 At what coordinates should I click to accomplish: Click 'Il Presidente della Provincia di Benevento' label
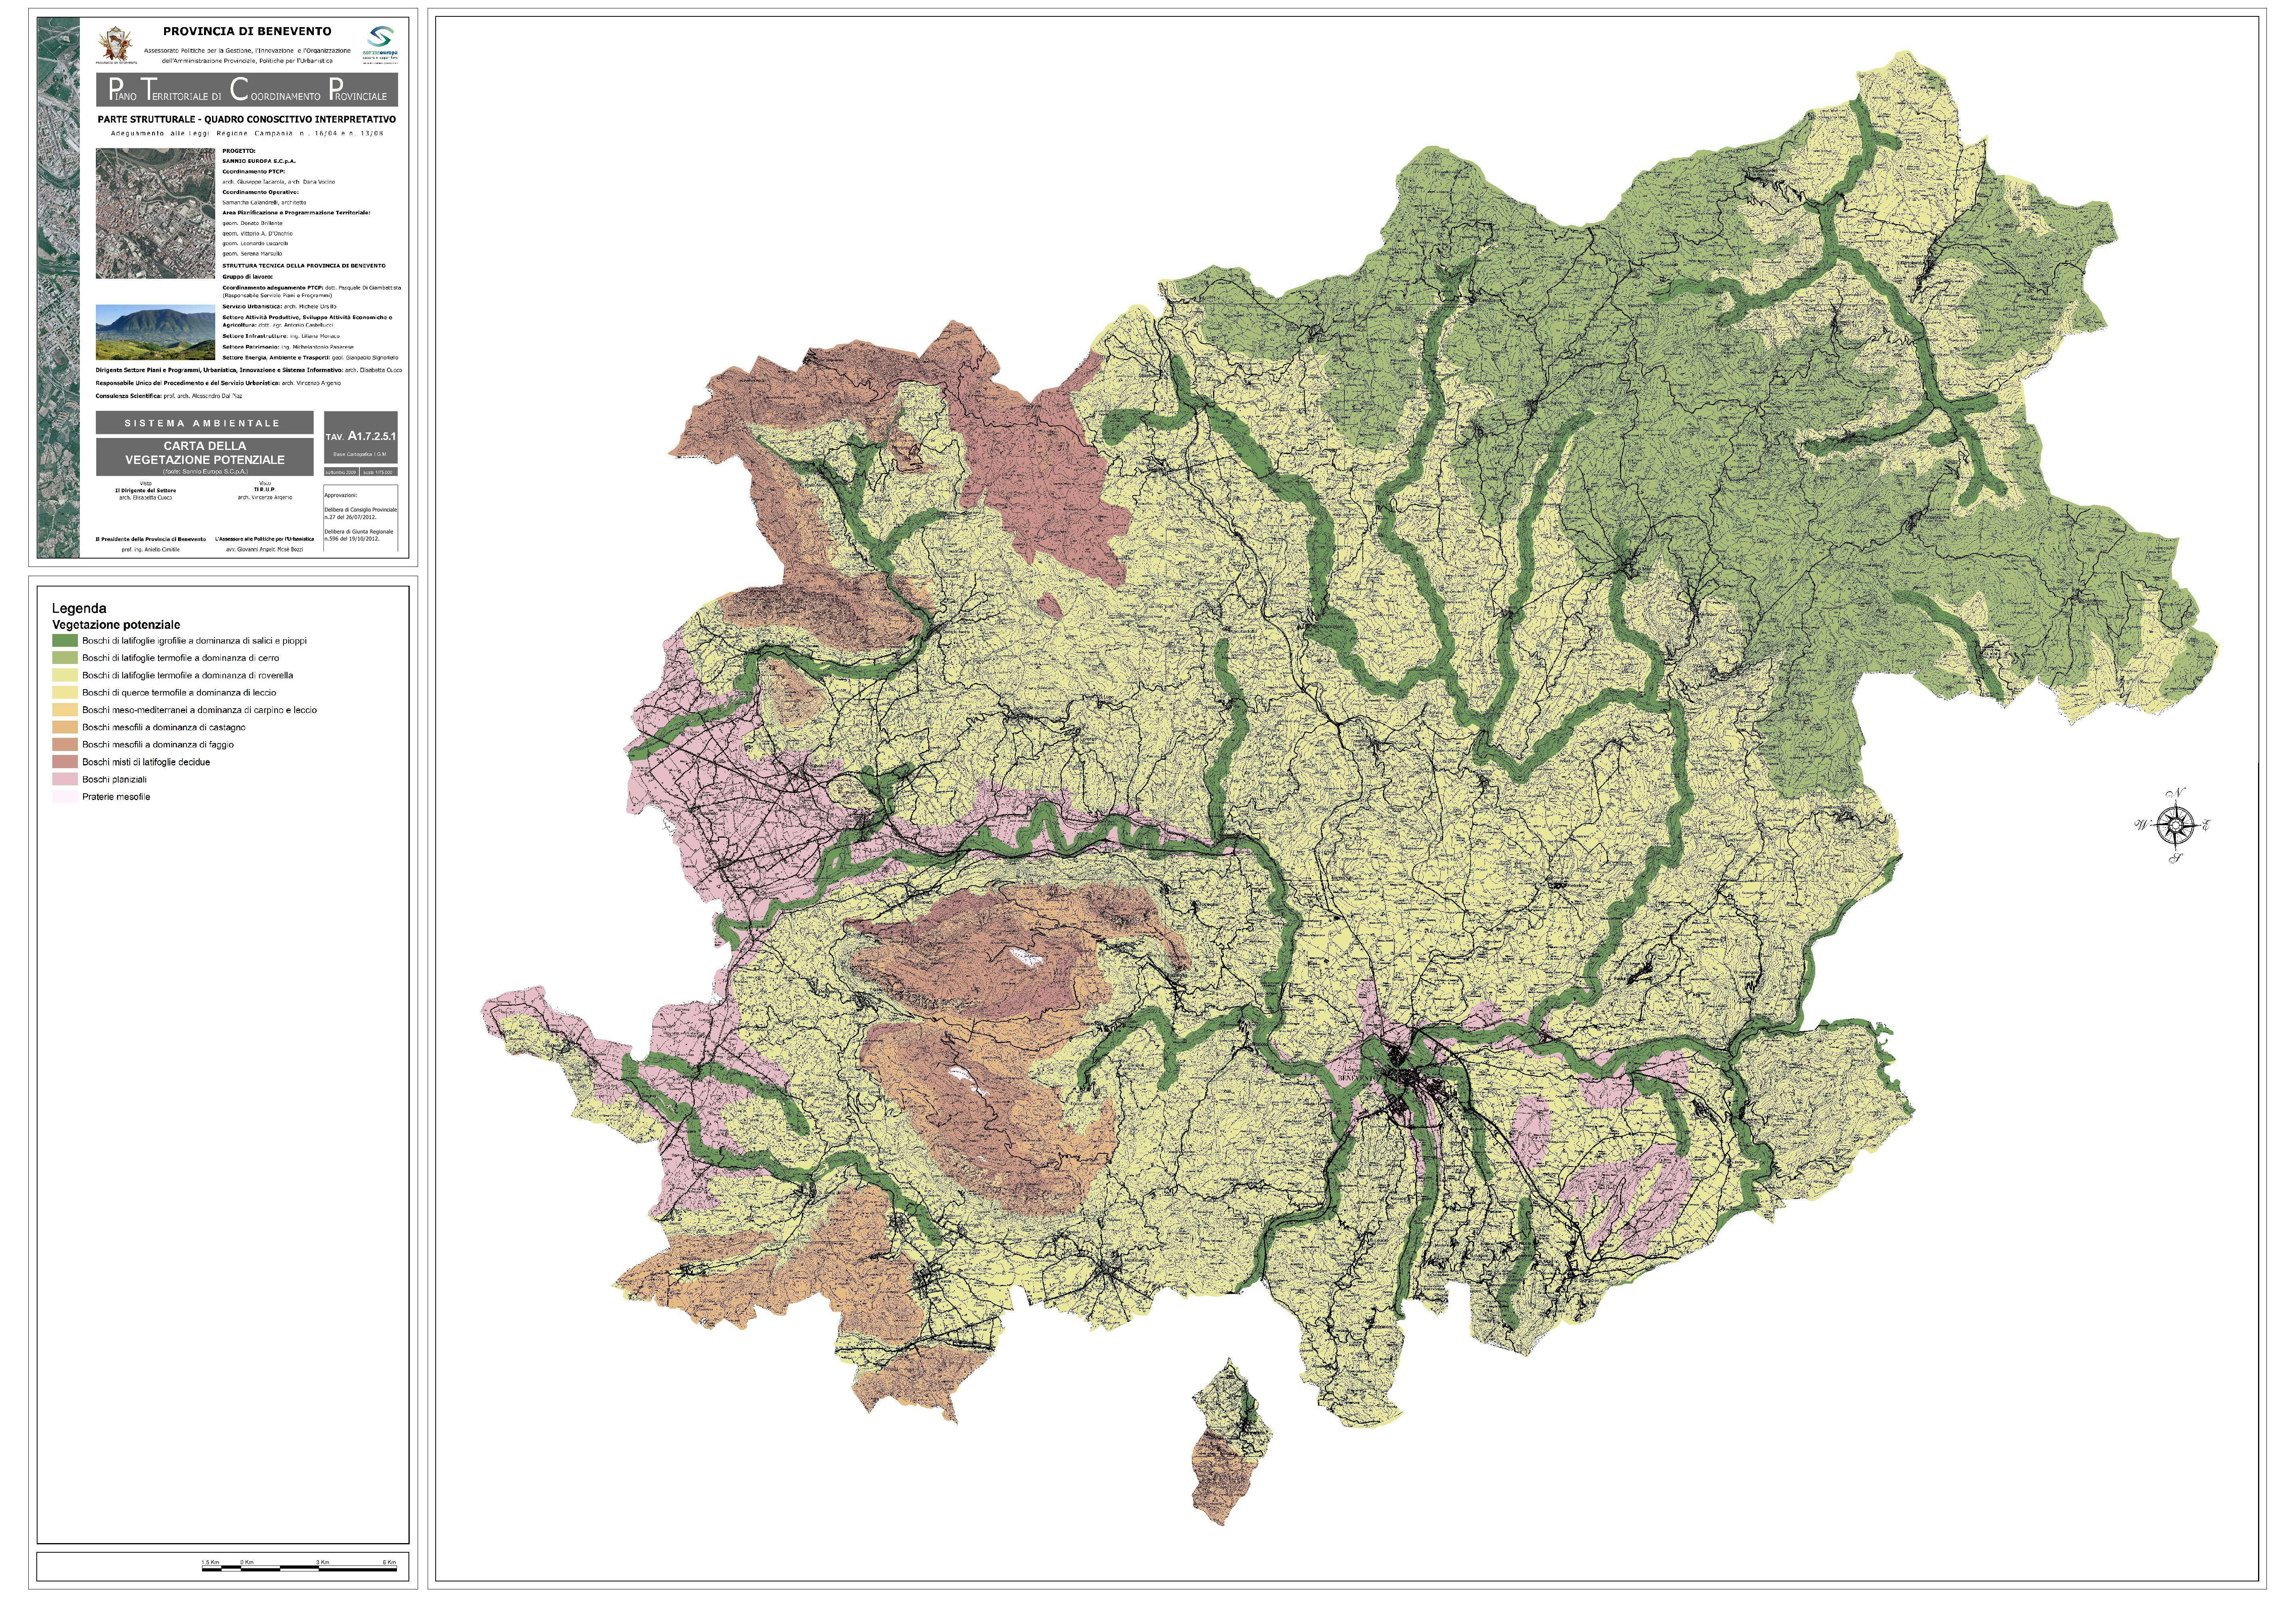pyautogui.click(x=151, y=539)
